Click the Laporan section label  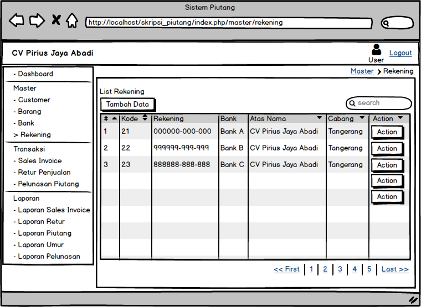[x=27, y=199]
